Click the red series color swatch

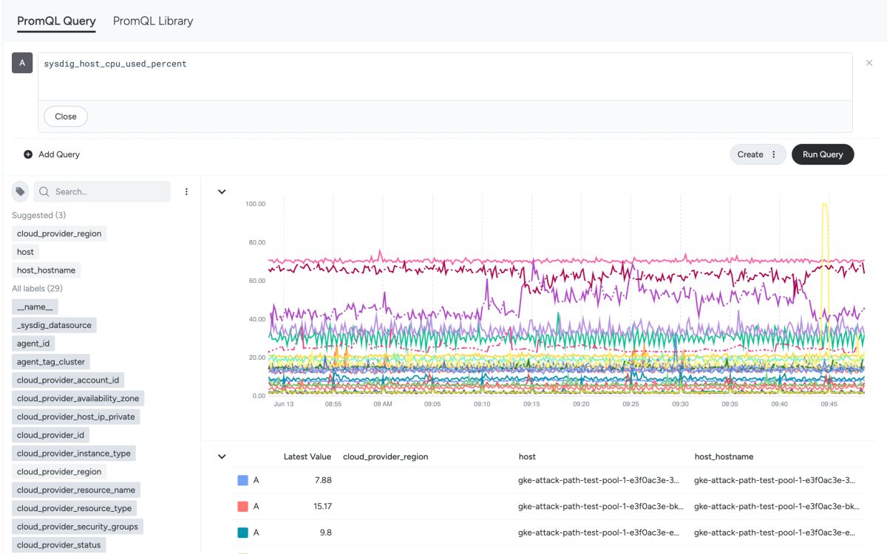coord(242,507)
